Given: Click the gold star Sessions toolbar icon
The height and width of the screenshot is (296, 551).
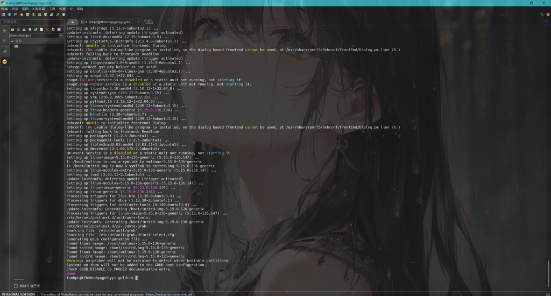Looking at the screenshot, I should tap(22, 15).
